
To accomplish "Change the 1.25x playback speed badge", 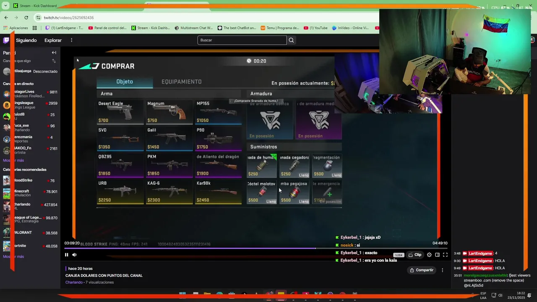I will coord(399,255).
